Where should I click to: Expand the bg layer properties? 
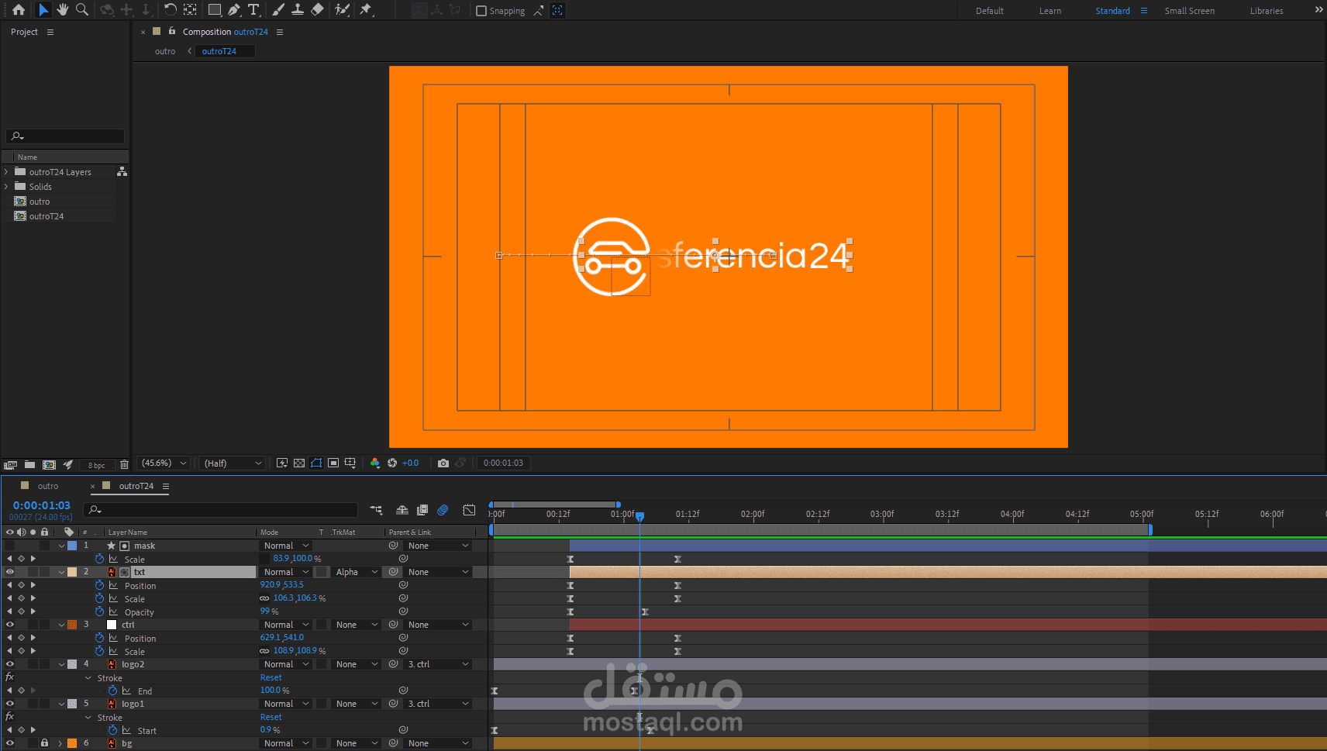[x=60, y=743]
